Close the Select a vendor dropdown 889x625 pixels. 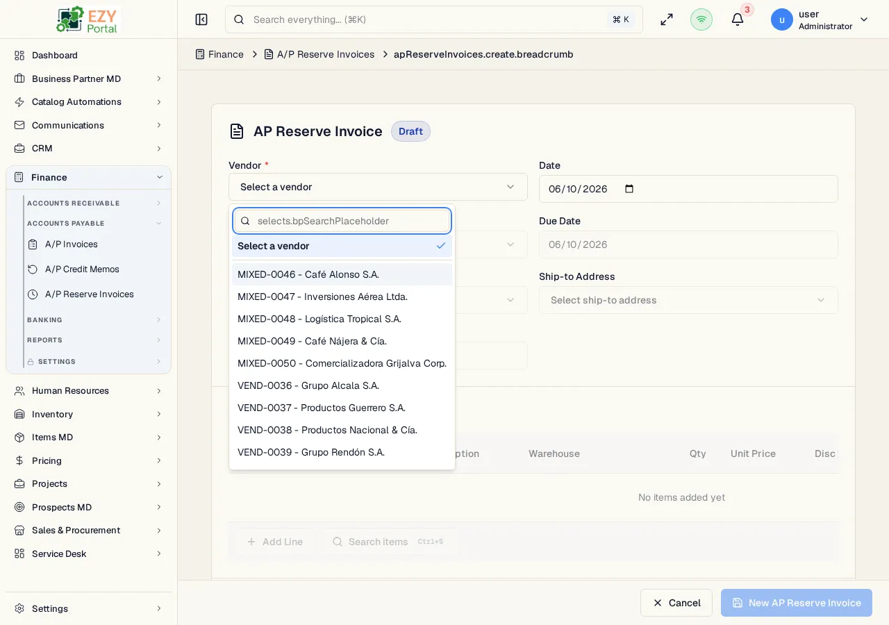[378, 187]
